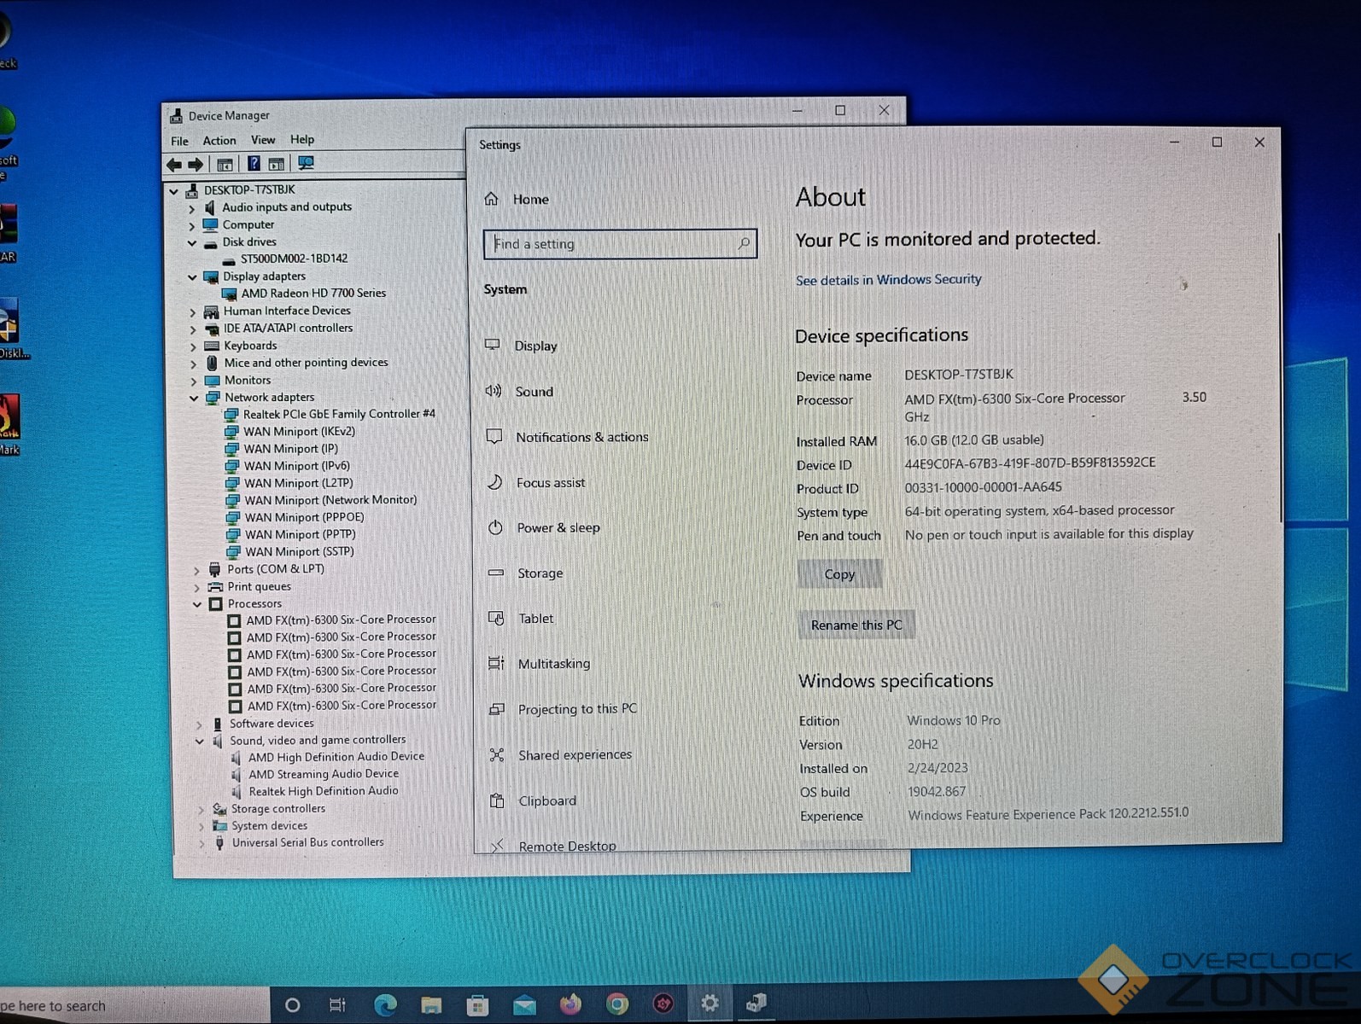Image resolution: width=1361 pixels, height=1024 pixels.
Task: Open Help from the Device Manager toolbar icon
Action: (254, 163)
